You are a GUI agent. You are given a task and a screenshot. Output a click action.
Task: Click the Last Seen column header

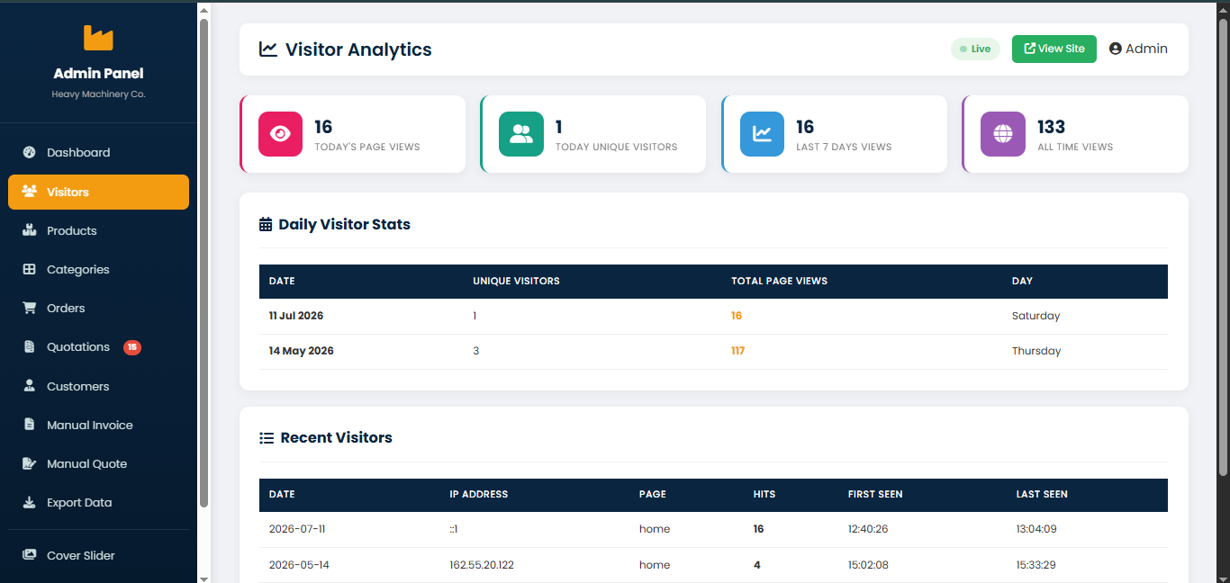point(1042,494)
